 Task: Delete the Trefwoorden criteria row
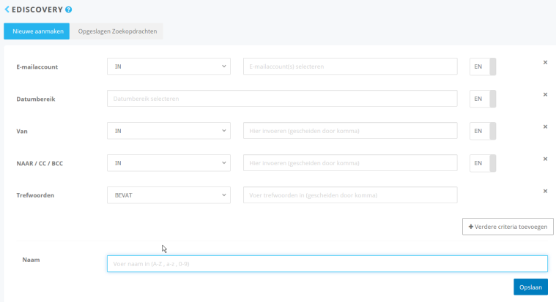click(x=545, y=191)
